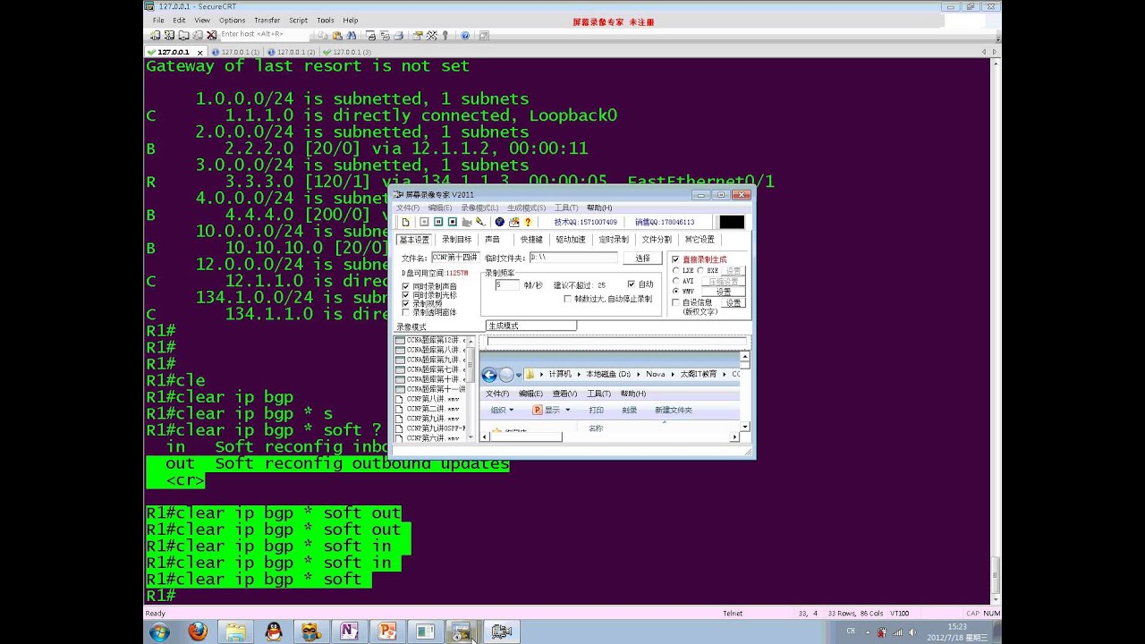Viewport: 1145px width, 644px height.
Task: Select the LXE format radio button
Action: [676, 270]
